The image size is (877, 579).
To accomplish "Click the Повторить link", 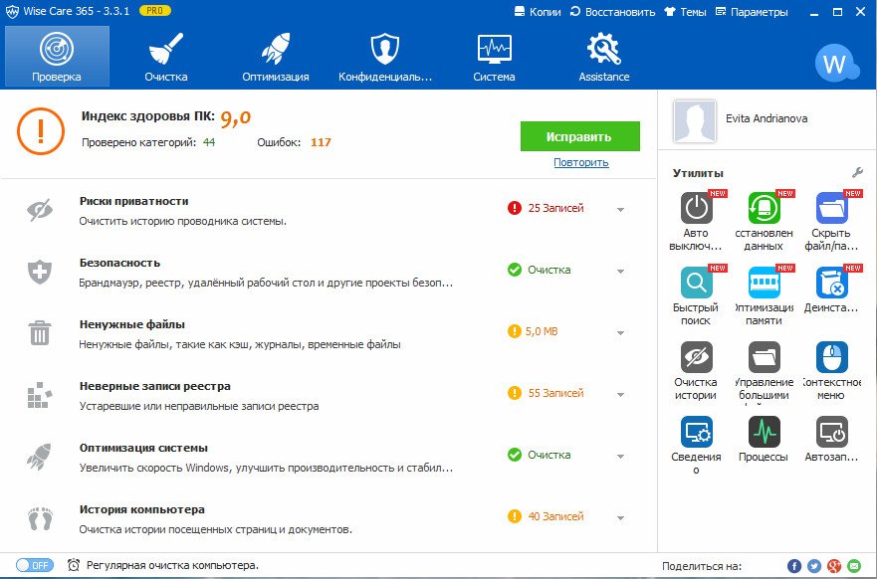I will (580, 162).
